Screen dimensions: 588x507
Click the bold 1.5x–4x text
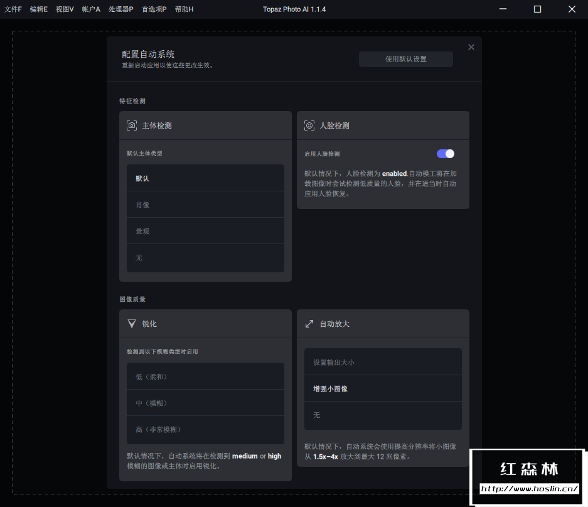(x=326, y=457)
